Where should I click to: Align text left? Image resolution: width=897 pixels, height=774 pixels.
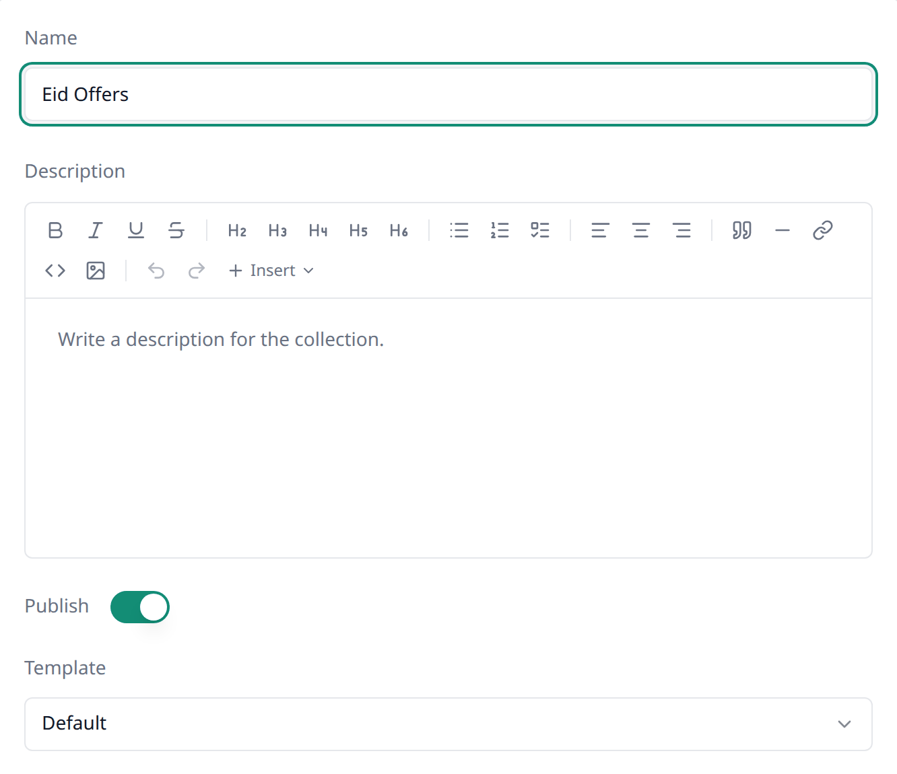601,230
